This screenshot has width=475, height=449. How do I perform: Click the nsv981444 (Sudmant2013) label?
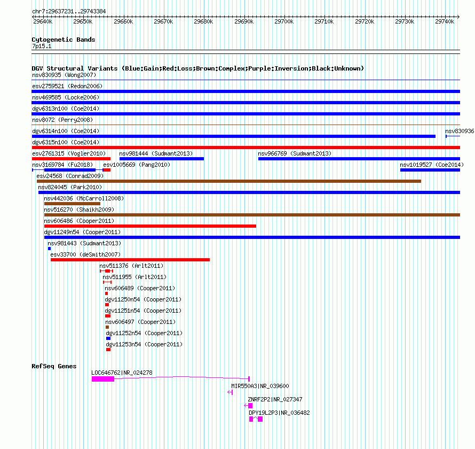pos(156,153)
